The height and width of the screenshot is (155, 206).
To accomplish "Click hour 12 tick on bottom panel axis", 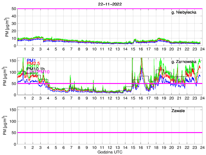I will (x=110, y=148).
